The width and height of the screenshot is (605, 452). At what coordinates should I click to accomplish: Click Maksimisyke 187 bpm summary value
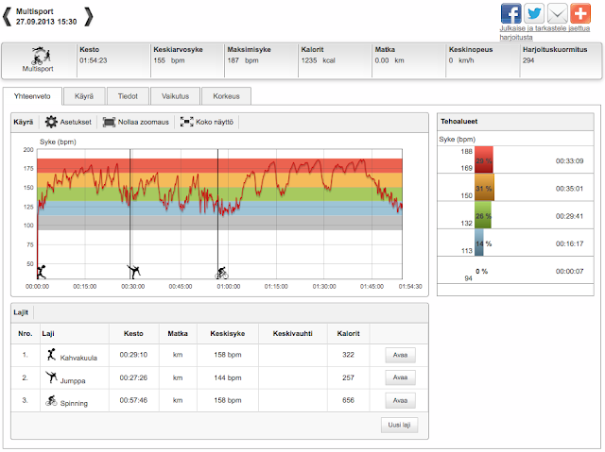(x=245, y=60)
